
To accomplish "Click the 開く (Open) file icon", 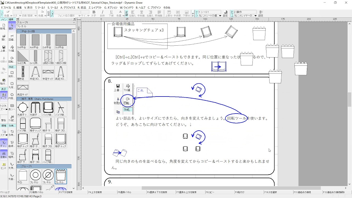I will pos(4,38).
